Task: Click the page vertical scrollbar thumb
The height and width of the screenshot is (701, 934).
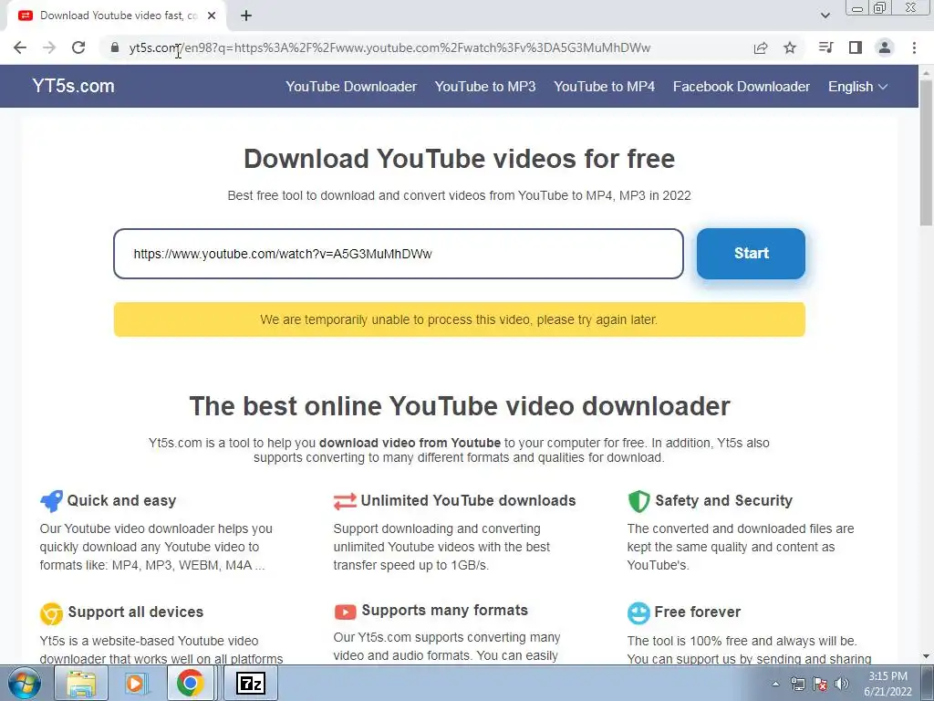Action: [x=926, y=152]
